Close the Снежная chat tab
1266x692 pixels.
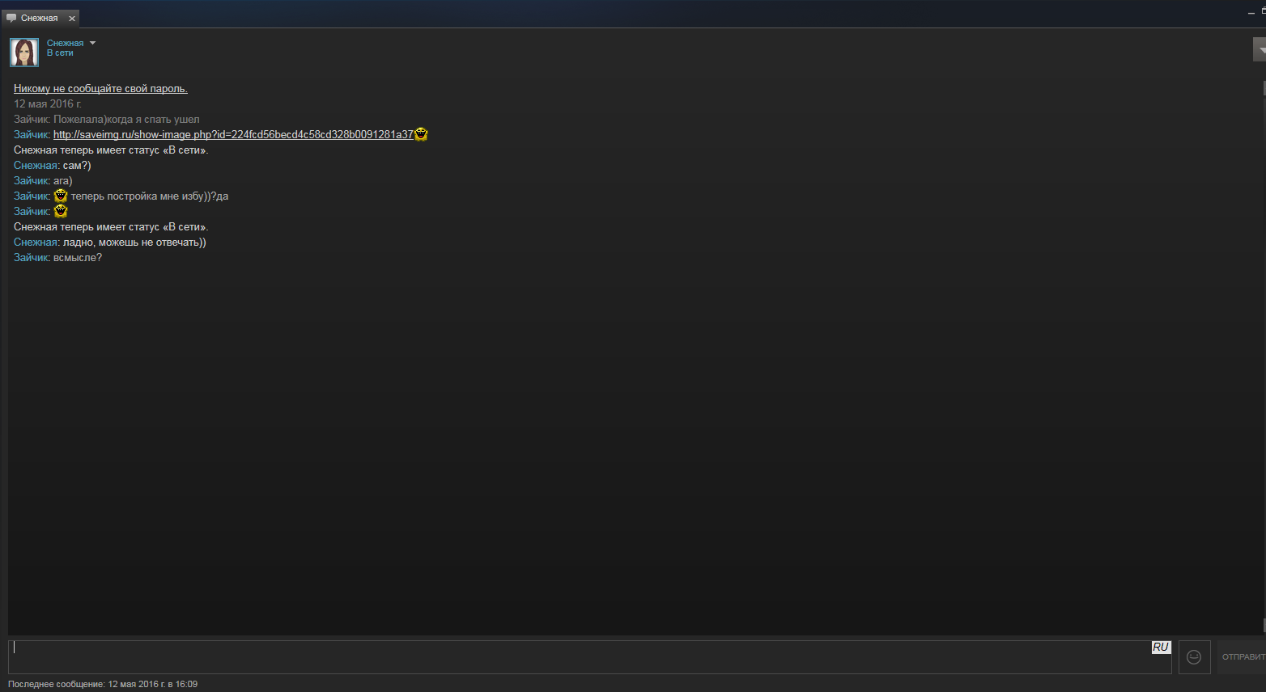(x=72, y=18)
